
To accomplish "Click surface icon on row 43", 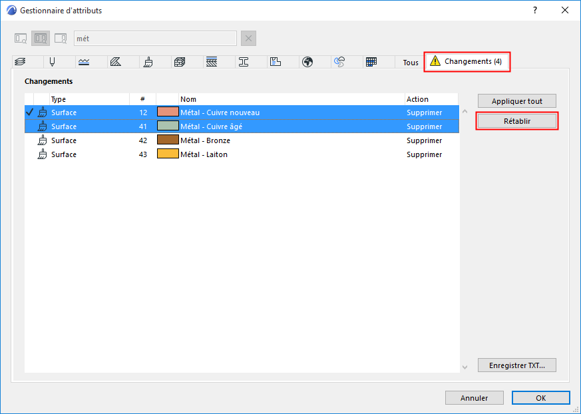I will (x=43, y=154).
